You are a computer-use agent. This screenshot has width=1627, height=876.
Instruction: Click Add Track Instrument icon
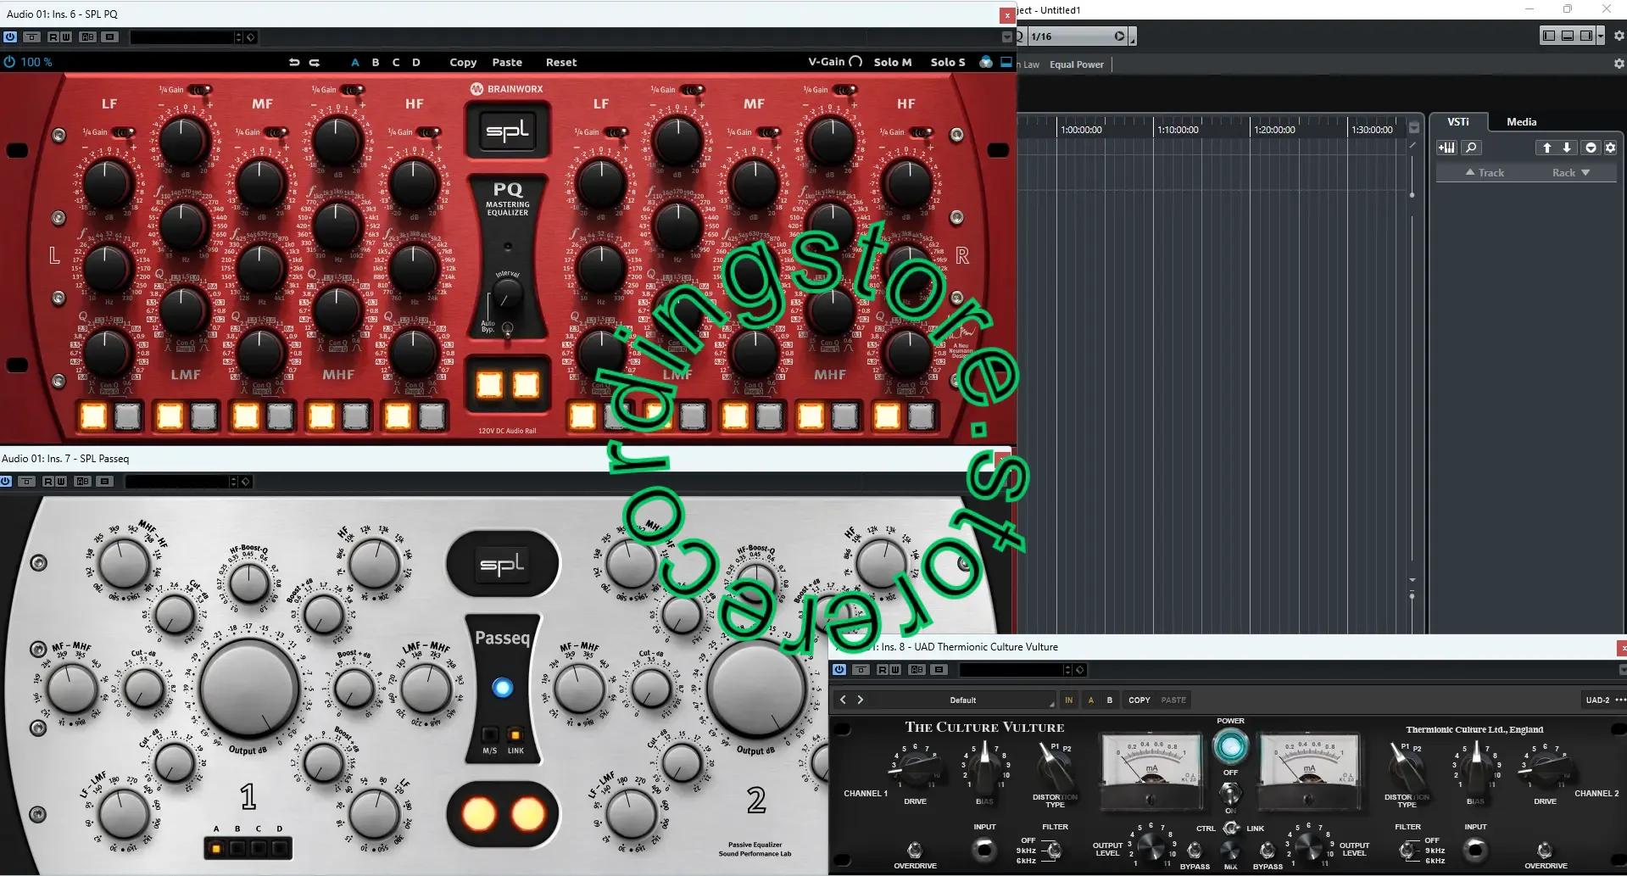pyautogui.click(x=1446, y=148)
